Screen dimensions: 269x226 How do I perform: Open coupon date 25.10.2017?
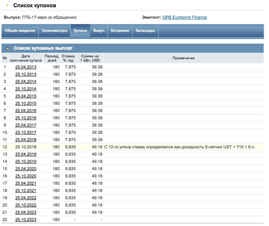coord(26,133)
